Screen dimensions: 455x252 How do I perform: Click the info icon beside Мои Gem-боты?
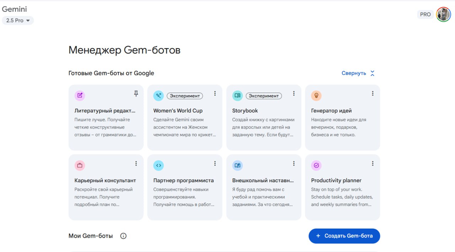[123, 236]
